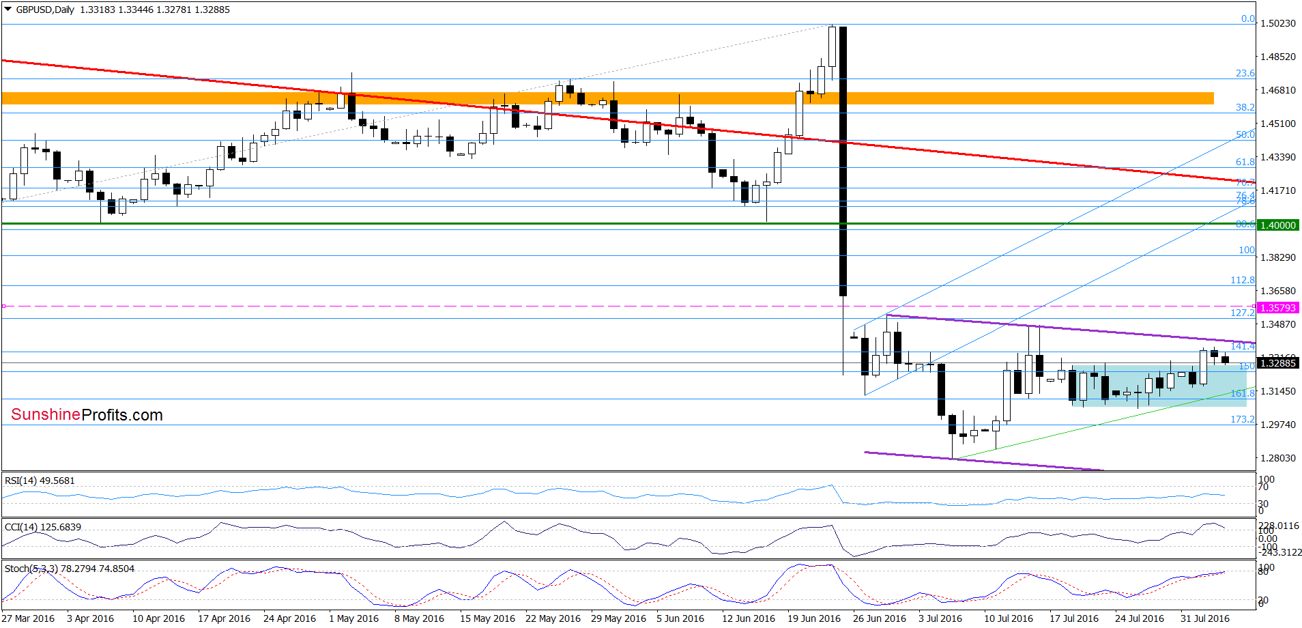Click the 3 Apr 2016 date label

90,618
